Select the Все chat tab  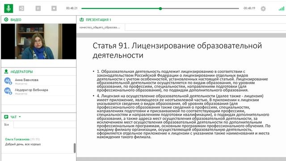7,124
